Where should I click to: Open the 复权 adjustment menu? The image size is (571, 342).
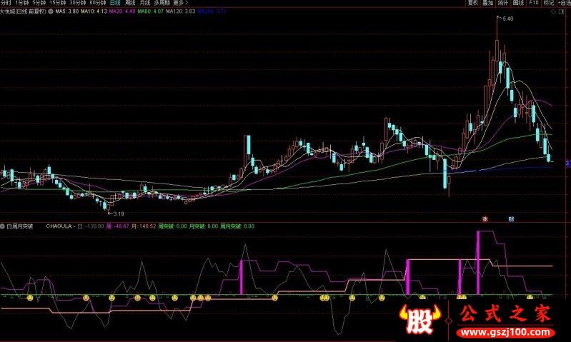pyautogui.click(x=472, y=3)
